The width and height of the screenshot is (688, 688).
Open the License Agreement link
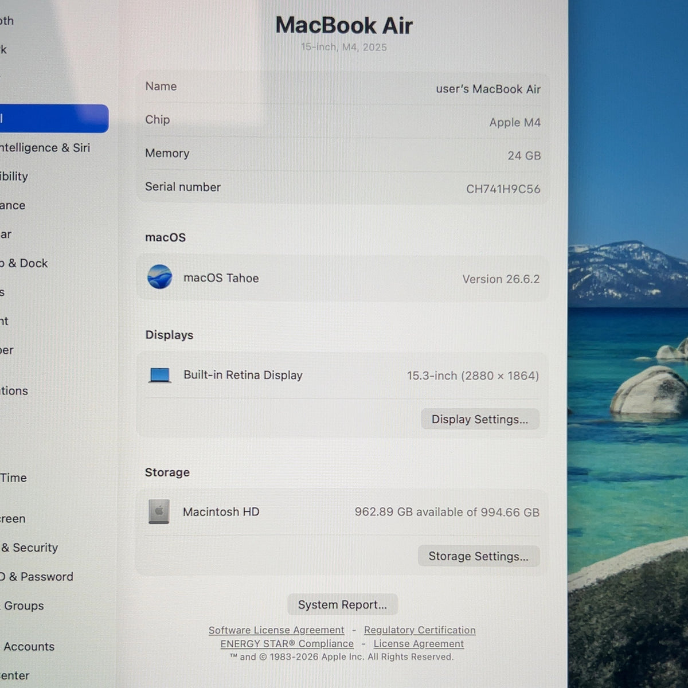[x=419, y=644]
